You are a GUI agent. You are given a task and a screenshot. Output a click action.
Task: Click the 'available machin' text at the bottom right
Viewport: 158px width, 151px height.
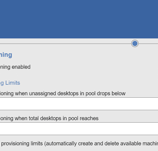[x=131, y=143]
